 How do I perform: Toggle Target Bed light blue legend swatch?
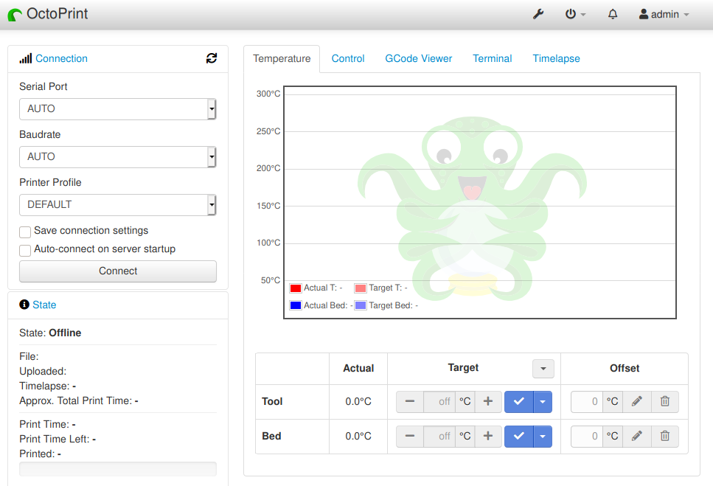pos(361,305)
